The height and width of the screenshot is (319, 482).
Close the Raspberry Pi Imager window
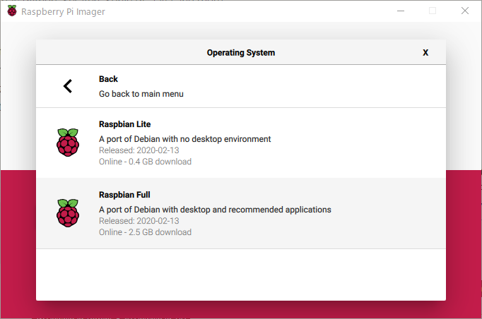click(464, 11)
